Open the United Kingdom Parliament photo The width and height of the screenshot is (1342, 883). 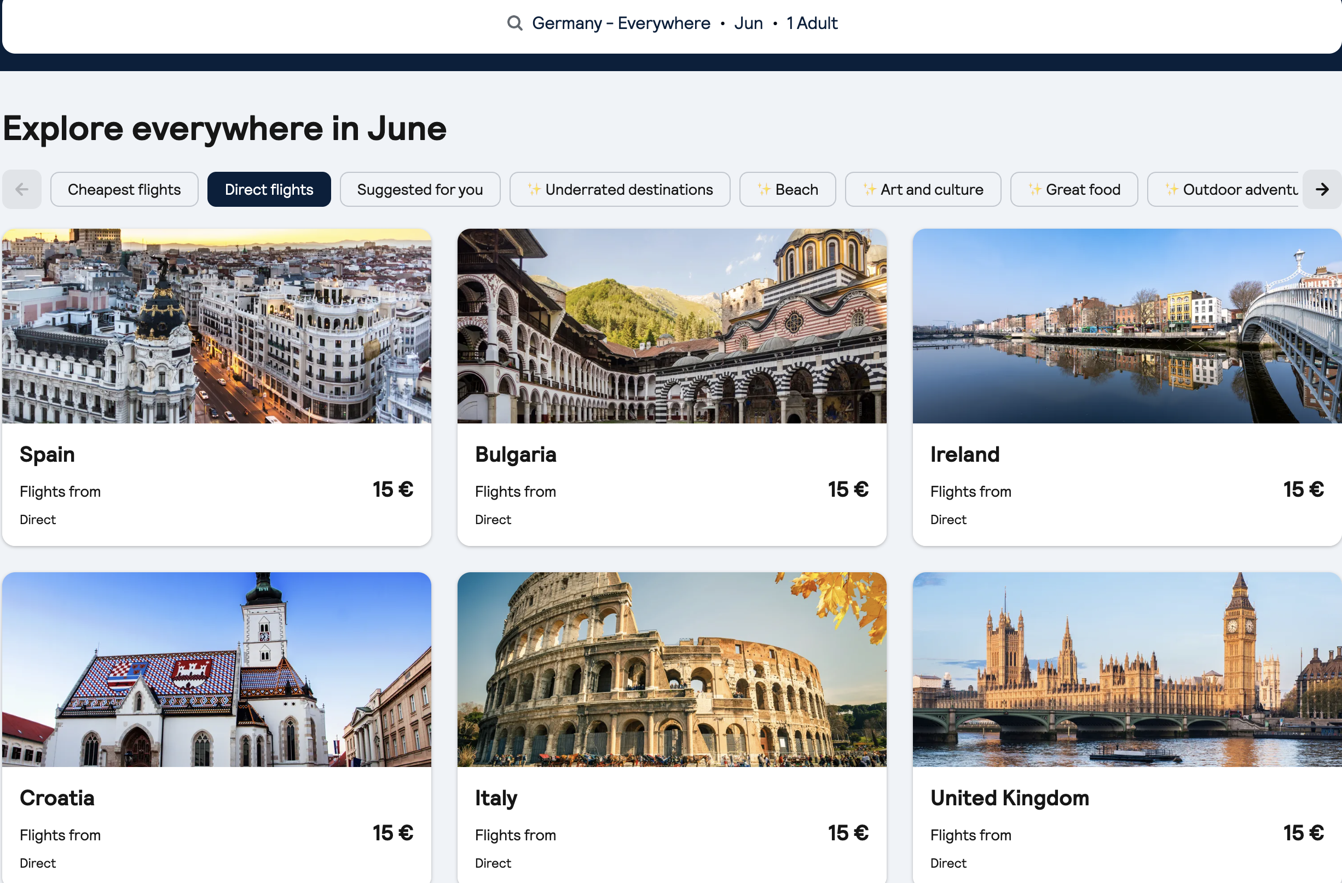1126,670
